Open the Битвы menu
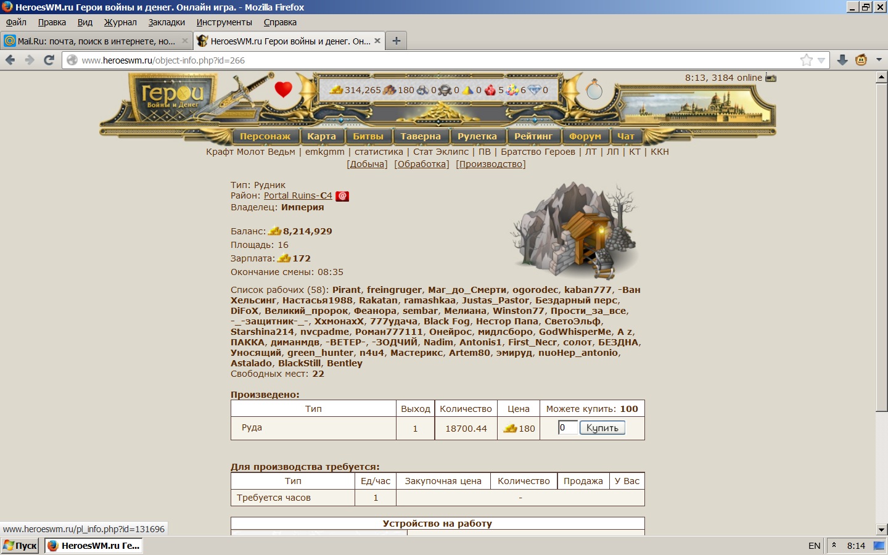This screenshot has width=888, height=555. pyautogui.click(x=368, y=136)
